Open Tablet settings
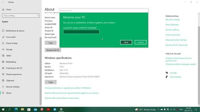The image size is (200, 112). point(8,56)
